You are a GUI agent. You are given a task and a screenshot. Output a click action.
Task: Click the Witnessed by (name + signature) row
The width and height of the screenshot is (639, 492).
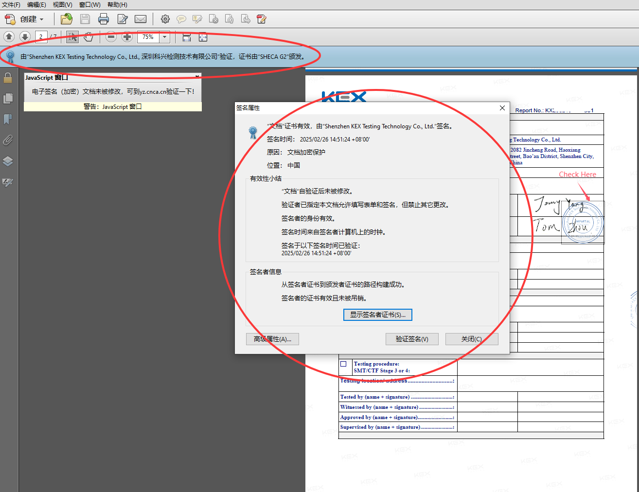[471, 407]
